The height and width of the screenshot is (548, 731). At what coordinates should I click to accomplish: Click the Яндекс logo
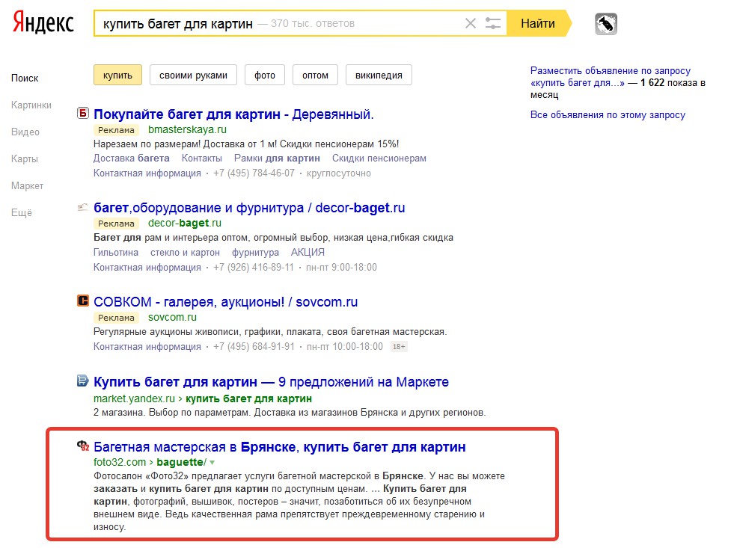tap(43, 22)
